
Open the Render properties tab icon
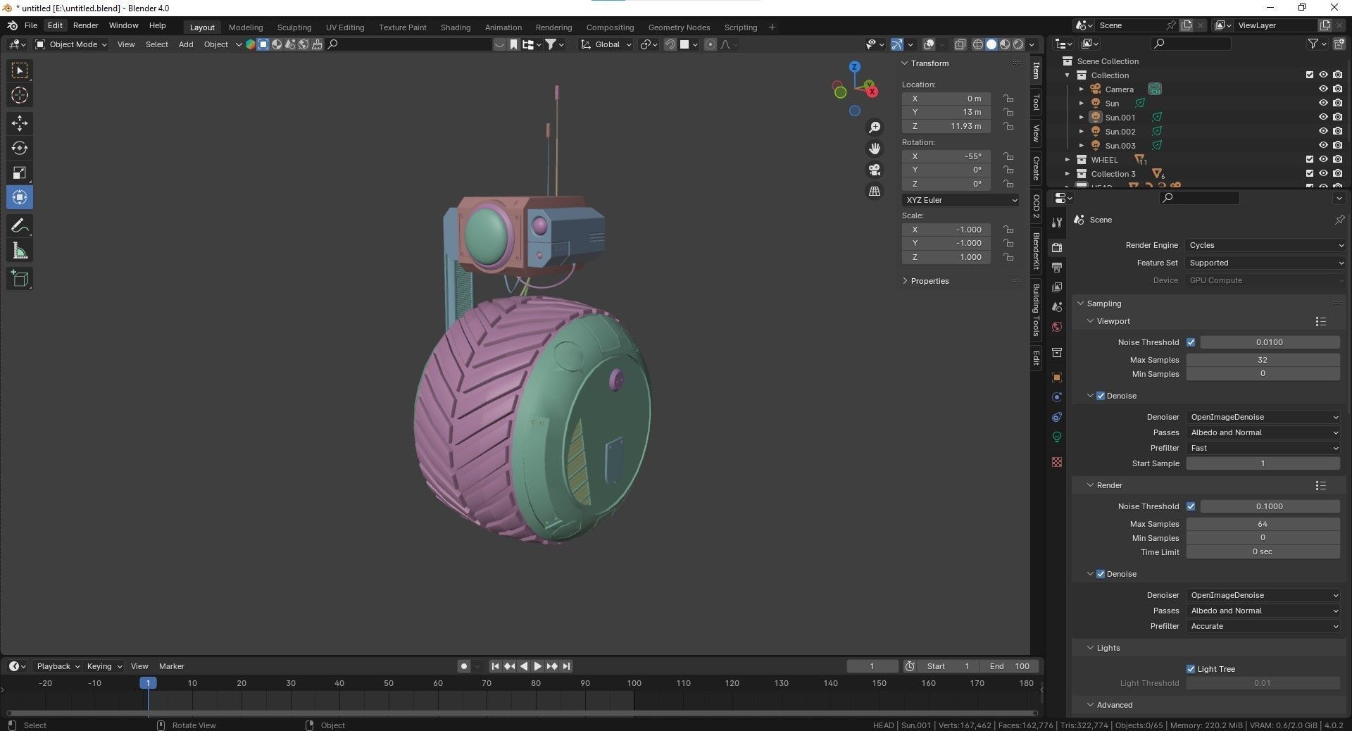1057,247
